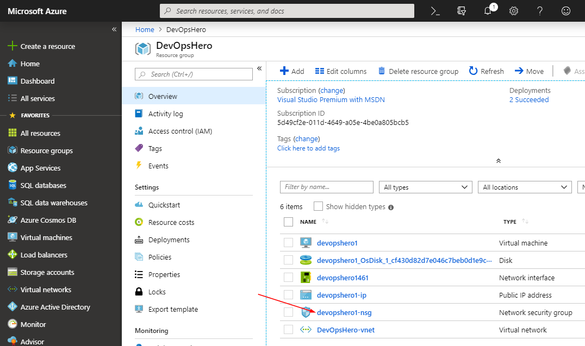585x346 pixels.
Task: Click the Dashboard icon in sidebar
Action: (13, 81)
